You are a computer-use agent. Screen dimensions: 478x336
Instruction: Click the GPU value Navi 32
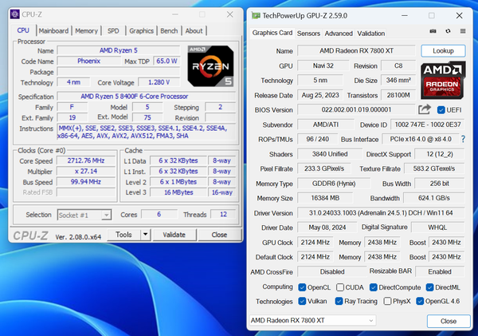tap(323, 65)
